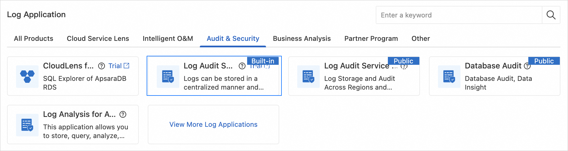Click the Log Analysis card icon

click(x=27, y=125)
